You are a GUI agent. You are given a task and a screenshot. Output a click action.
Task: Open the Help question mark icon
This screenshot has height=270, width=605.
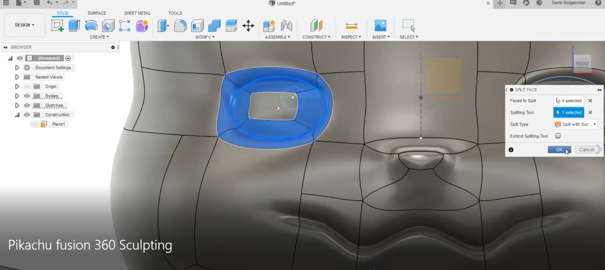click(x=598, y=3)
